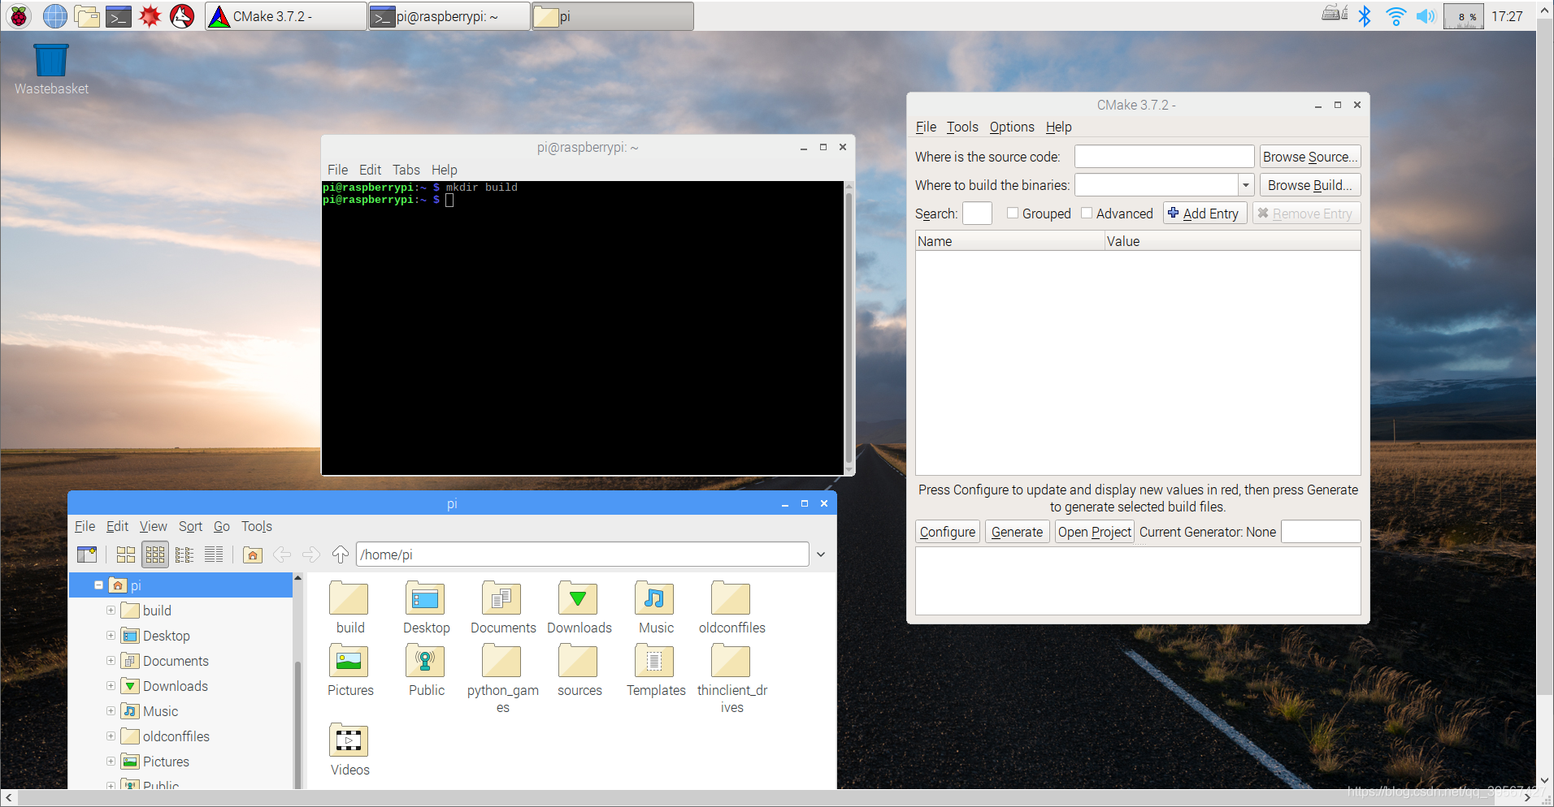Open the Wi-Fi network menu
Screen dimensions: 1554x807
[x=1396, y=16]
